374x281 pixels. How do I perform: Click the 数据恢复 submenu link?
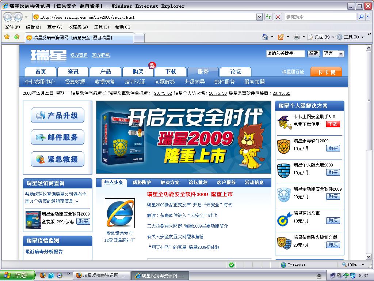point(105,82)
